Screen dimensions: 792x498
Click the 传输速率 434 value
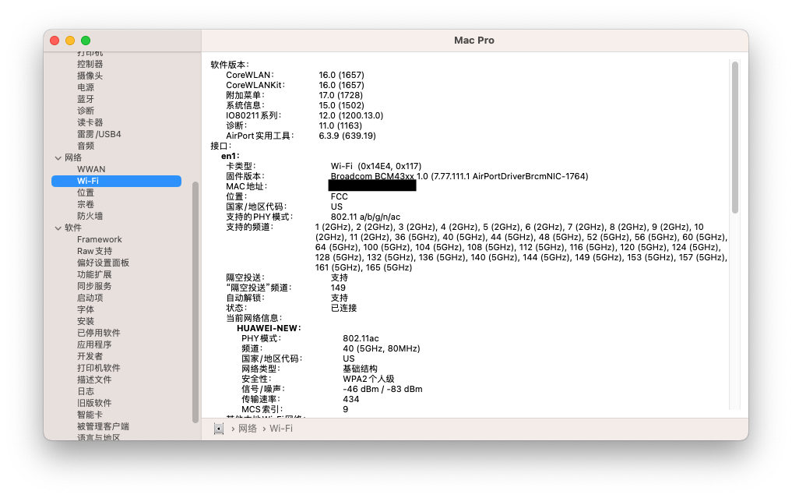[x=350, y=399]
